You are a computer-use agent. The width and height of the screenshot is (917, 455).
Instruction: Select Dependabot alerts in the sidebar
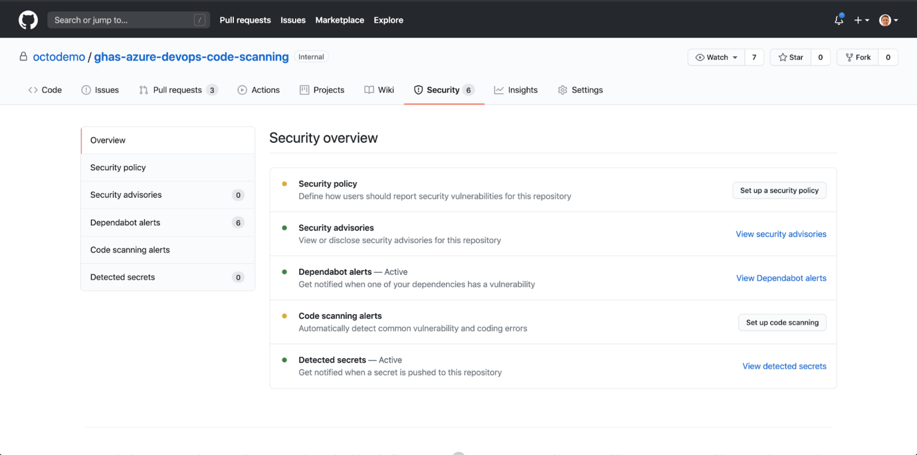125,222
